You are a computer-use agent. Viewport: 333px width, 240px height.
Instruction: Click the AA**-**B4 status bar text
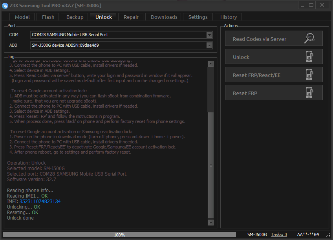point(308,235)
